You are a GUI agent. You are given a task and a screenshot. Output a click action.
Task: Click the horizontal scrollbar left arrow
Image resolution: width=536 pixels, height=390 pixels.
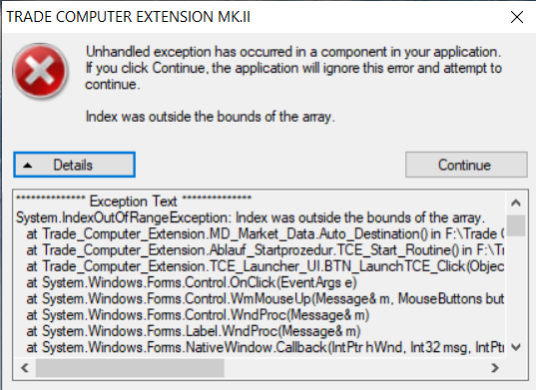click(25, 368)
